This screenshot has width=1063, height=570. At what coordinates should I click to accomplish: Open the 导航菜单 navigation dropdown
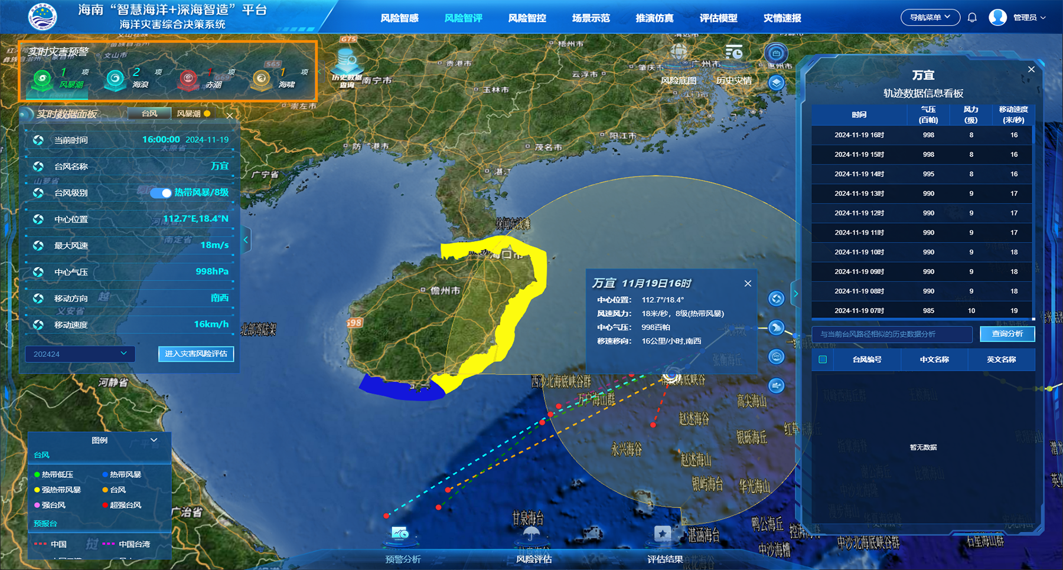point(930,18)
